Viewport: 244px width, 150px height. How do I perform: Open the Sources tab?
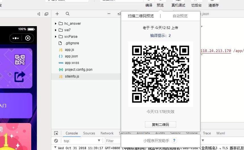click(89, 133)
